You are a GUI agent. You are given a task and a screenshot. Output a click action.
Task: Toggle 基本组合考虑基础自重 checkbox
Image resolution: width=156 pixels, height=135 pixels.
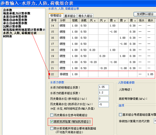(120, 114)
